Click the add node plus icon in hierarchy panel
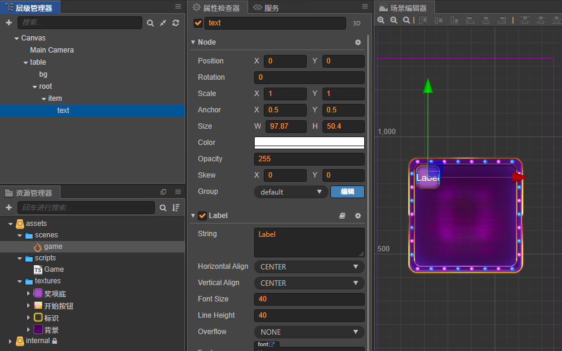562x351 pixels. pos(9,22)
